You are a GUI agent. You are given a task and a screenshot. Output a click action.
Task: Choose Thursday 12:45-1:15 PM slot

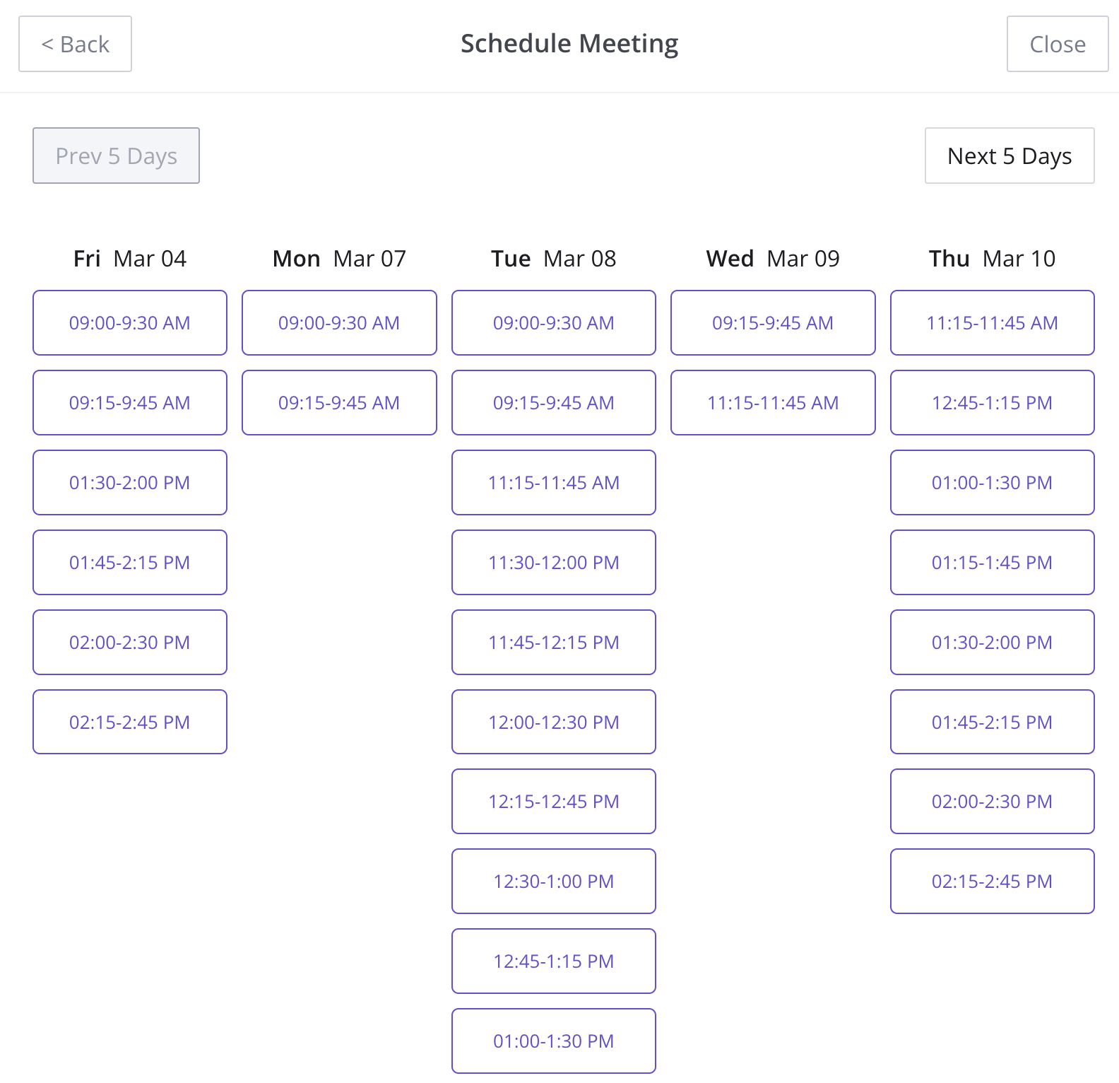[x=992, y=403]
